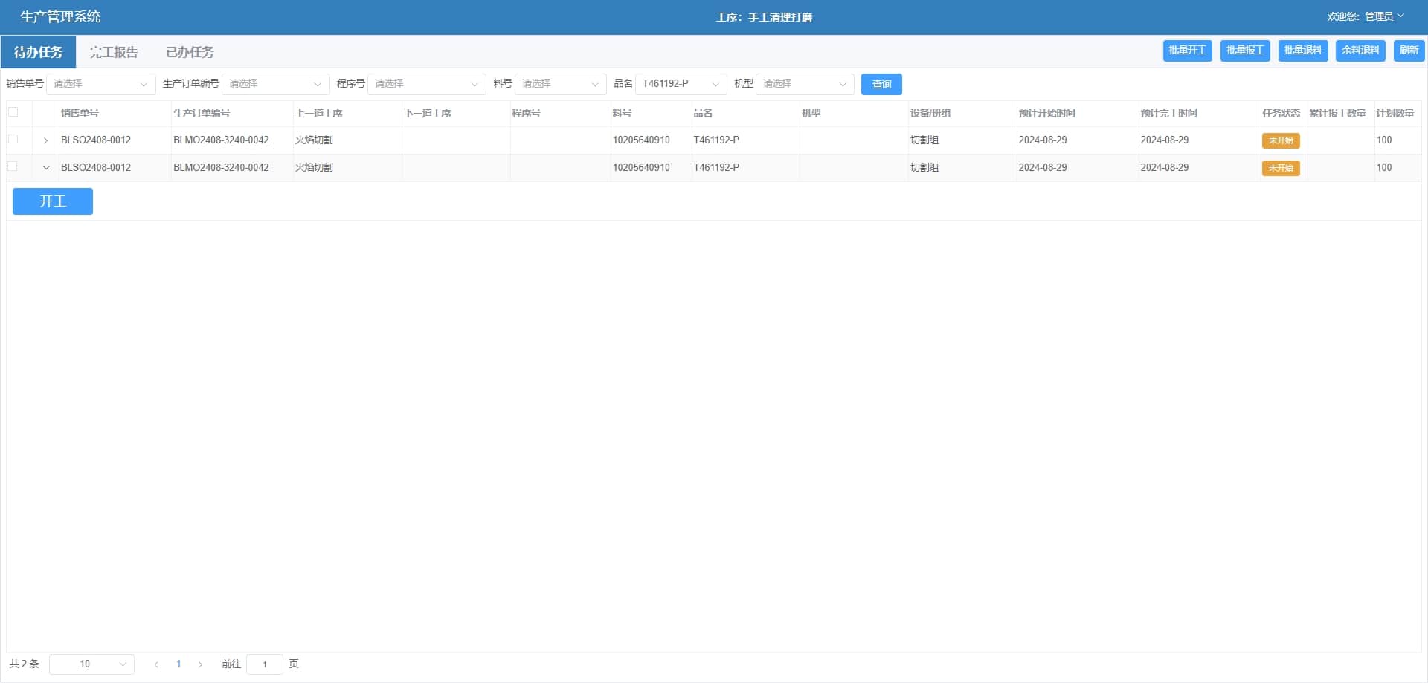Click the 批量开工 button
Viewport: 1428px width, 683px height.
click(x=1187, y=51)
